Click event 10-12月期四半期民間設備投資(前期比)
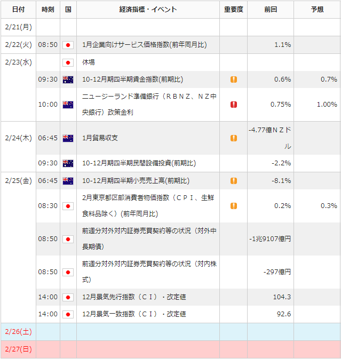 (x=139, y=163)
